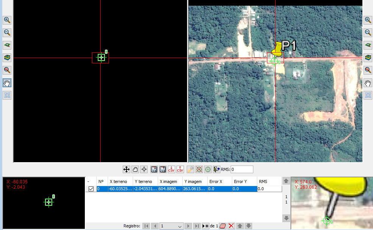Viewport: 373px width, 230px height.
Task: Click zoom in on the left view toolbar
Action: pyautogui.click(x=7, y=20)
